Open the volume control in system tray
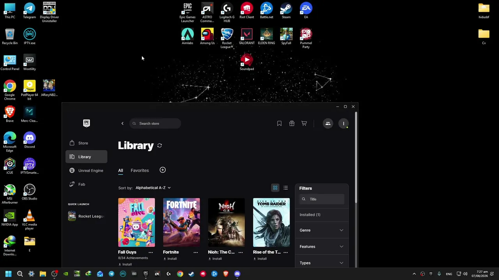Image resolution: width=499 pixels, height=280 pixels. tap(465, 274)
